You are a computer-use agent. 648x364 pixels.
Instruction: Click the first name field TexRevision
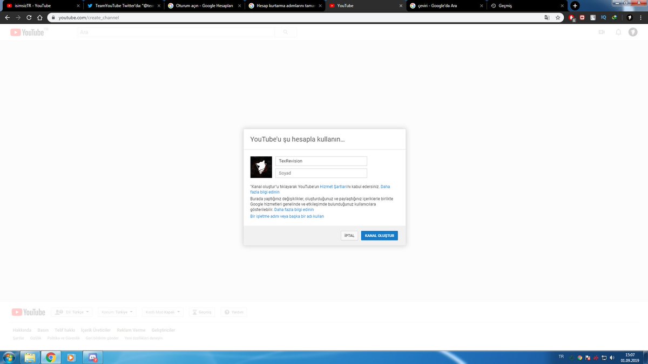[x=321, y=161]
